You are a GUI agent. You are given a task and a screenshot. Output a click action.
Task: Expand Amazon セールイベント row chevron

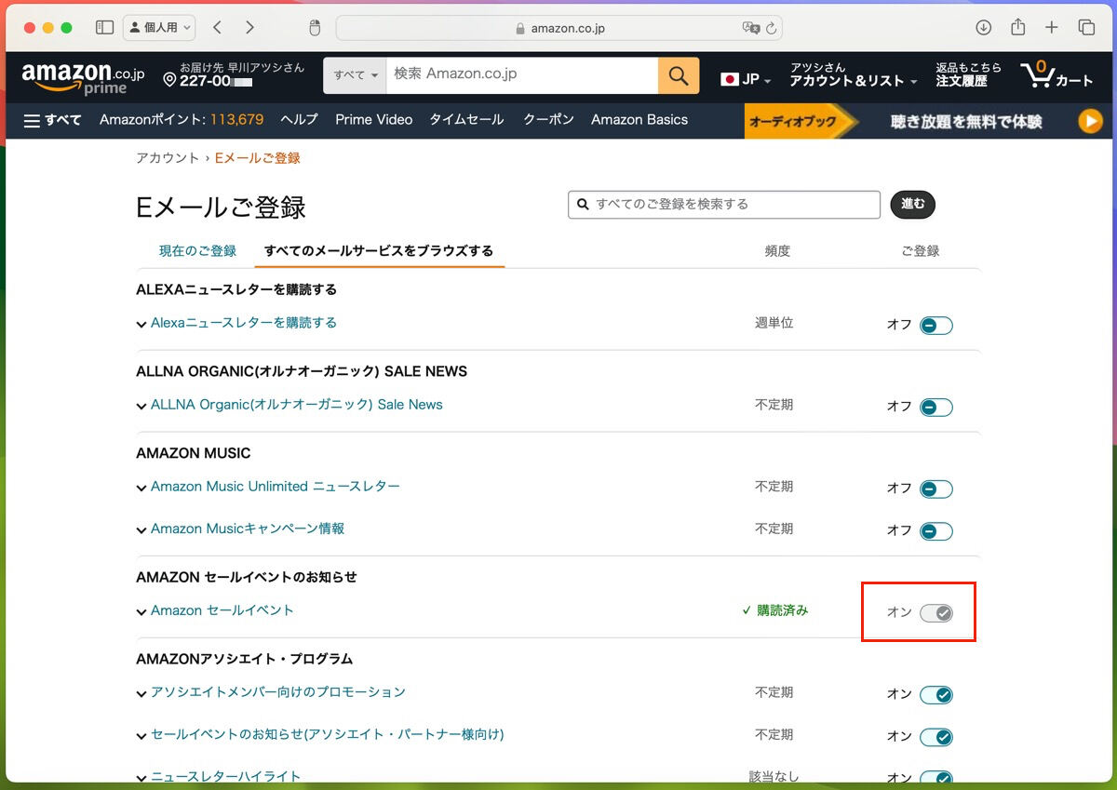click(141, 612)
